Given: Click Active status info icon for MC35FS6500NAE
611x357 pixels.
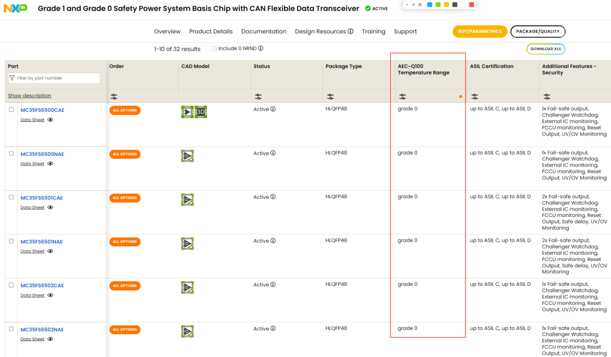Looking at the screenshot, I should pyautogui.click(x=273, y=153).
